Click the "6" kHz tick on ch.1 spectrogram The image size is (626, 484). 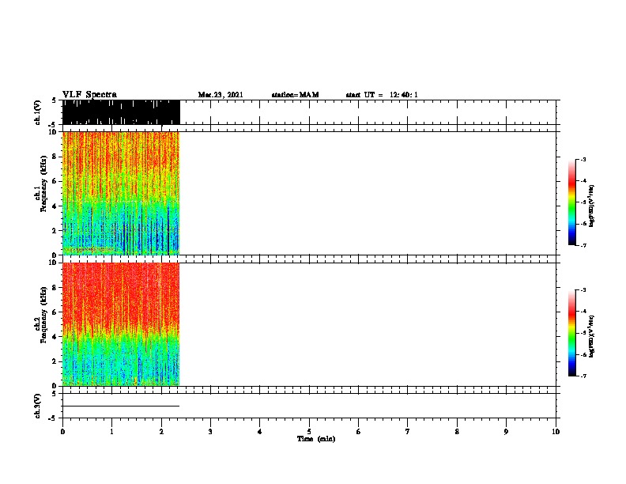tap(55, 181)
